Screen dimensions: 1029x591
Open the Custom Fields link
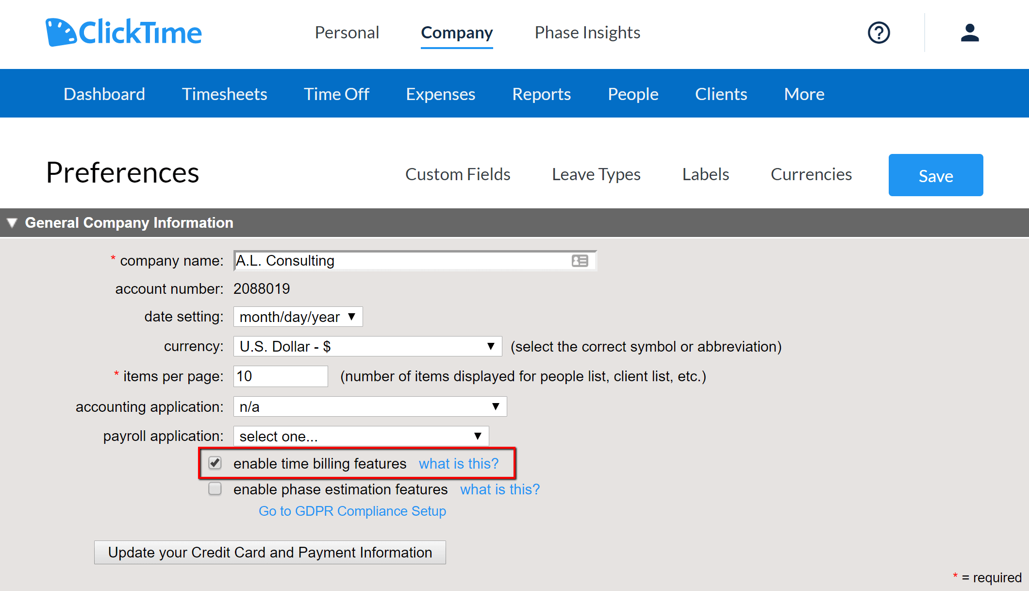[x=458, y=174]
